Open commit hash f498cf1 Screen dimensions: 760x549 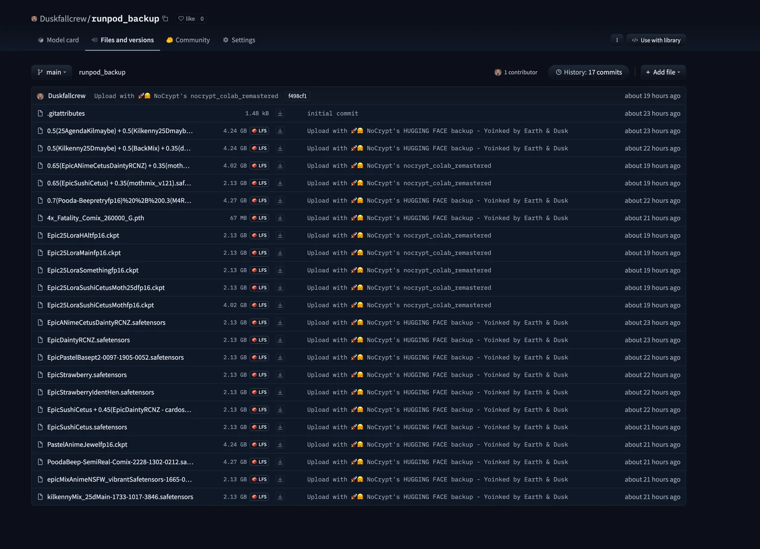[297, 96]
